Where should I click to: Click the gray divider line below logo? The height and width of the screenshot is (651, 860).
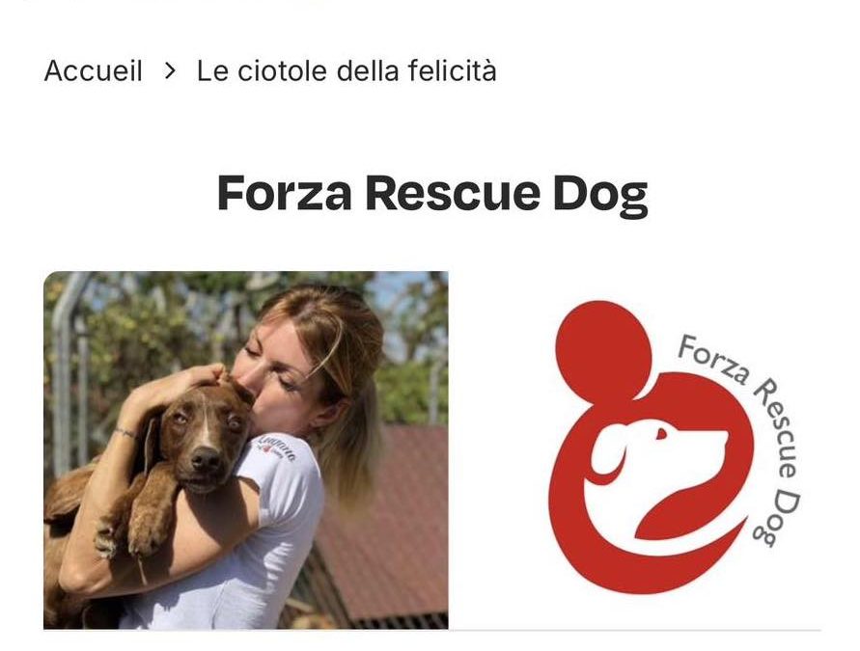point(634,630)
